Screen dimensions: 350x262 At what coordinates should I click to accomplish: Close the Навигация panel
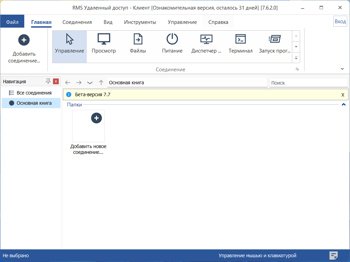click(x=56, y=82)
